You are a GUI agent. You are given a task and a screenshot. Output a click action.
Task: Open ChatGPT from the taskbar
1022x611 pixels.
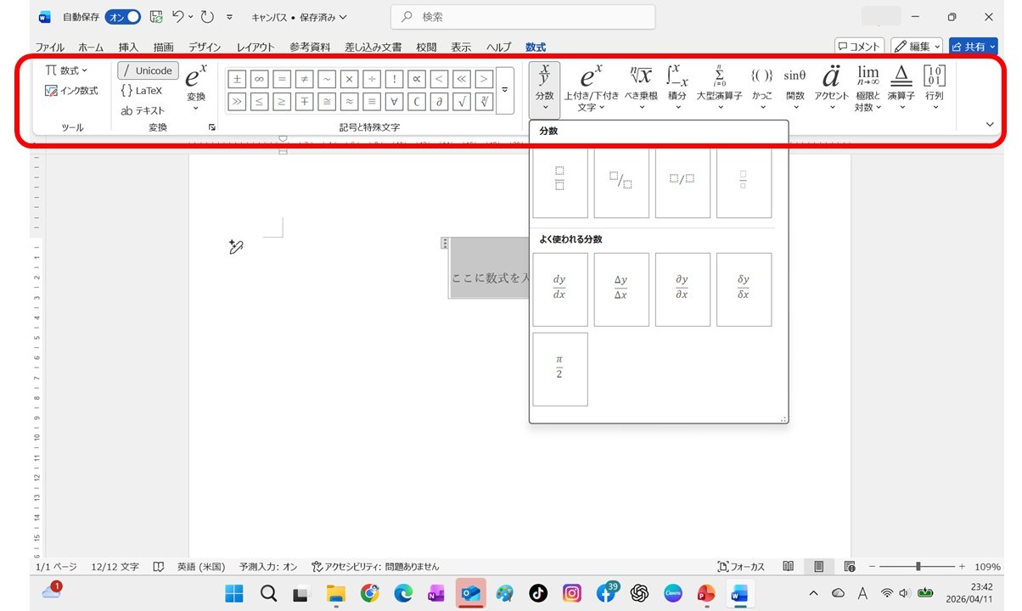click(640, 593)
